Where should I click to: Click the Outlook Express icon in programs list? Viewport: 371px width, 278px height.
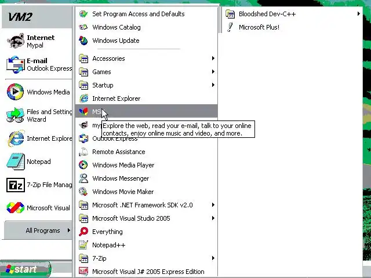[83, 138]
